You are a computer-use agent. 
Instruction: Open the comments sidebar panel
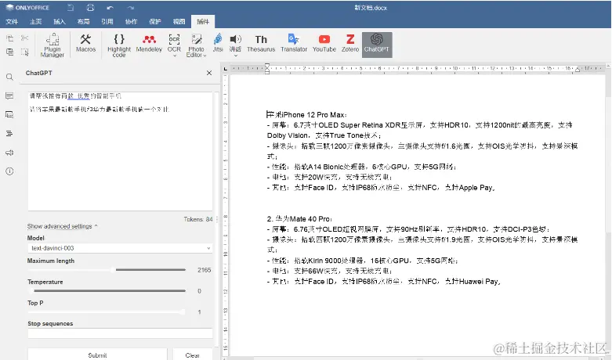point(9,95)
